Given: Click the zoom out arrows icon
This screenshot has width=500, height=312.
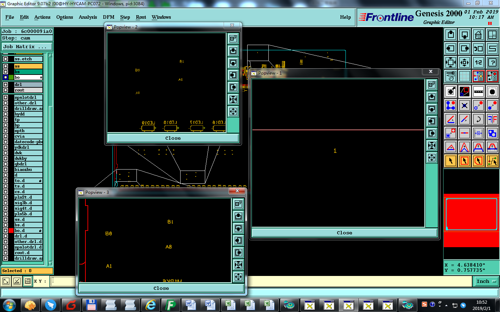Looking at the screenshot, I should coord(465,62).
